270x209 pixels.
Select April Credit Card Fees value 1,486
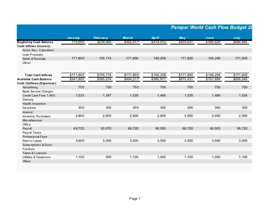click(x=162, y=95)
